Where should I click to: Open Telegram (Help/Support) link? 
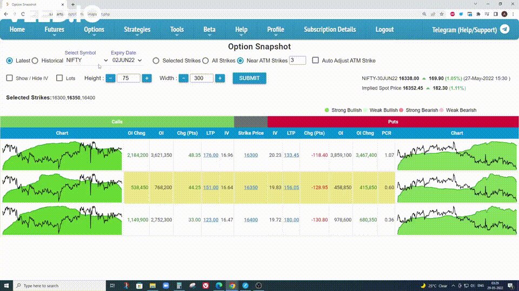[464, 30]
